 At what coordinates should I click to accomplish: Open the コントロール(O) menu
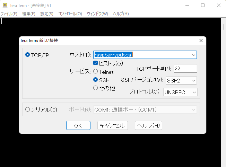point(70,14)
